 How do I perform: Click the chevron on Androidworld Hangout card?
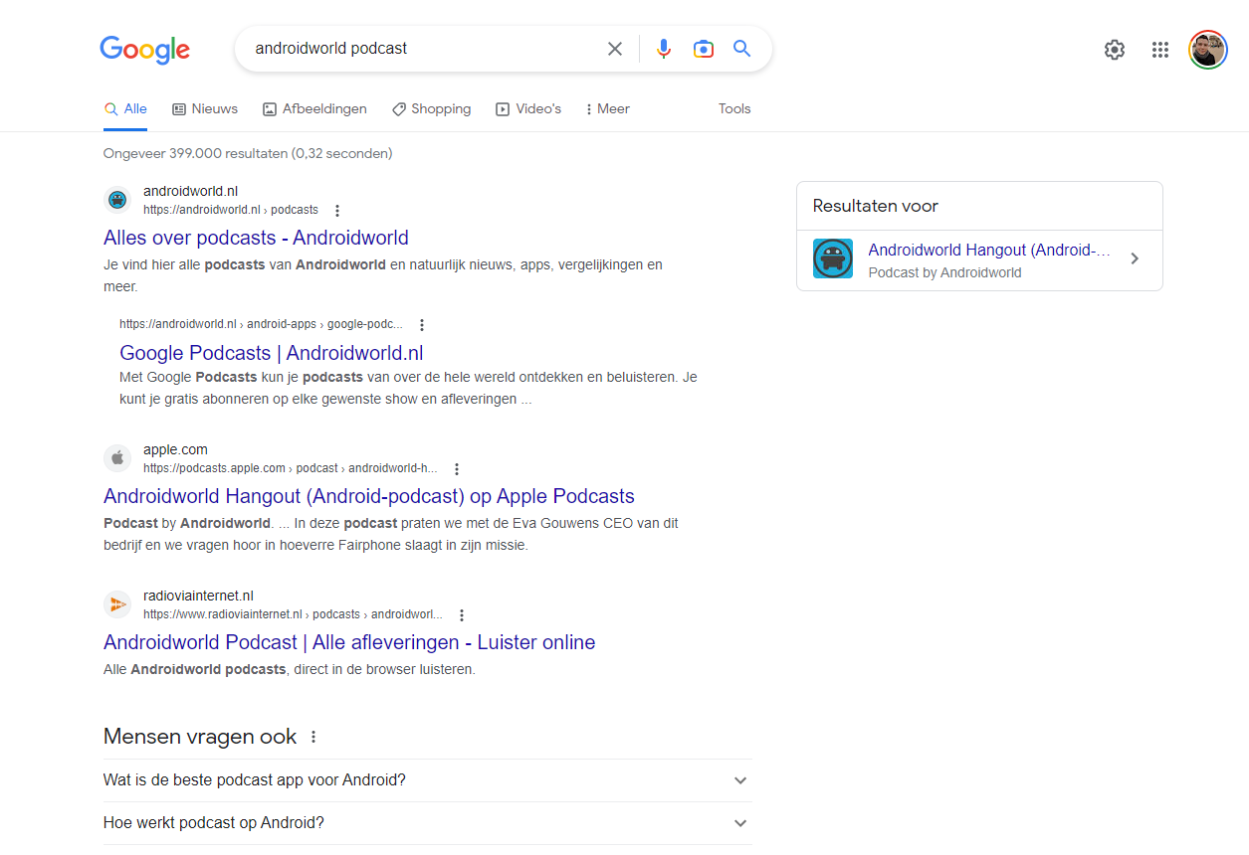pyautogui.click(x=1135, y=258)
